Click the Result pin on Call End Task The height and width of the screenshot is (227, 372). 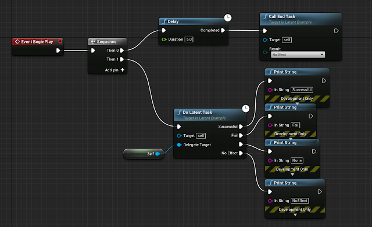pos(265,52)
